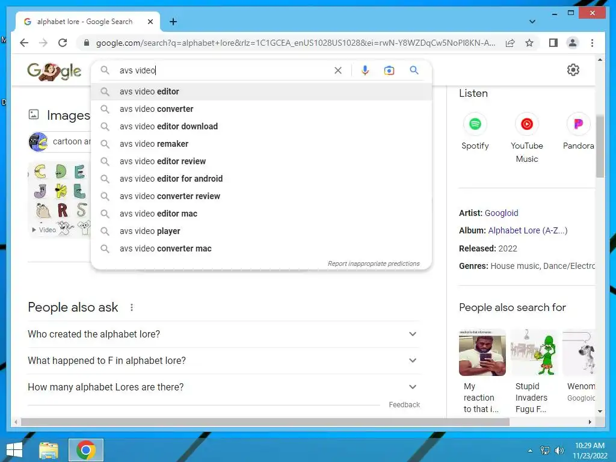Image resolution: width=616 pixels, height=462 pixels.
Task: Open YouTube Music listen option
Action: click(x=527, y=138)
